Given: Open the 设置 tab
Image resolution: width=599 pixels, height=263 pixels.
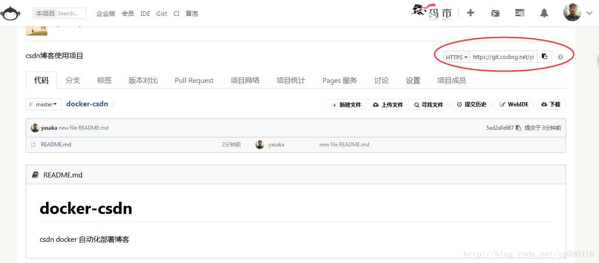Looking at the screenshot, I should pyautogui.click(x=413, y=80).
